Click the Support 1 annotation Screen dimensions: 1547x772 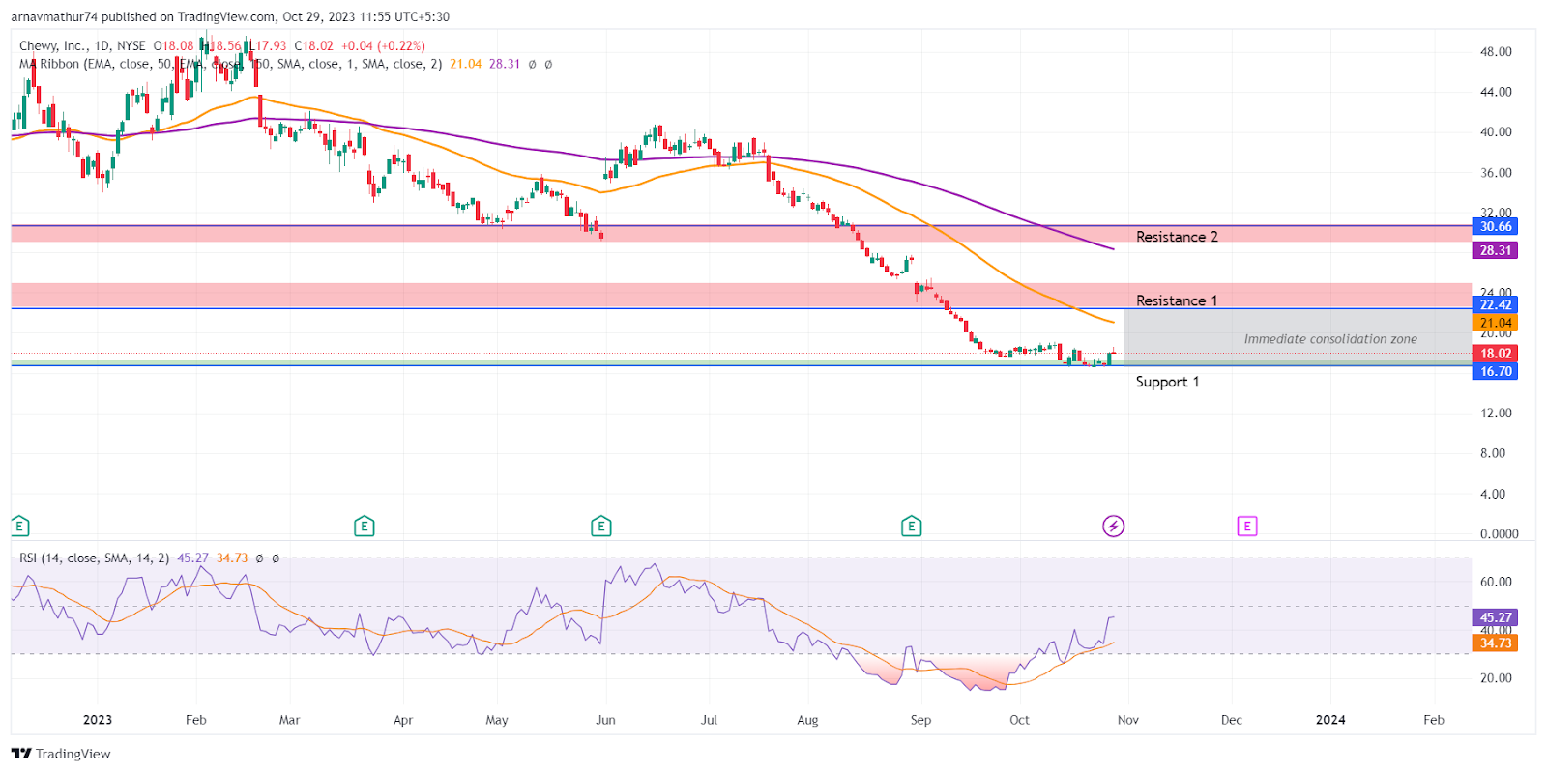tap(1167, 382)
